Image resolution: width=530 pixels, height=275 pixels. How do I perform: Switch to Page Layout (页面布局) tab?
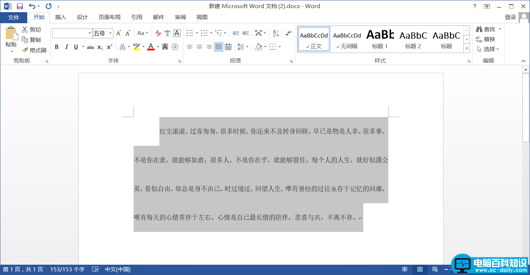coord(109,17)
